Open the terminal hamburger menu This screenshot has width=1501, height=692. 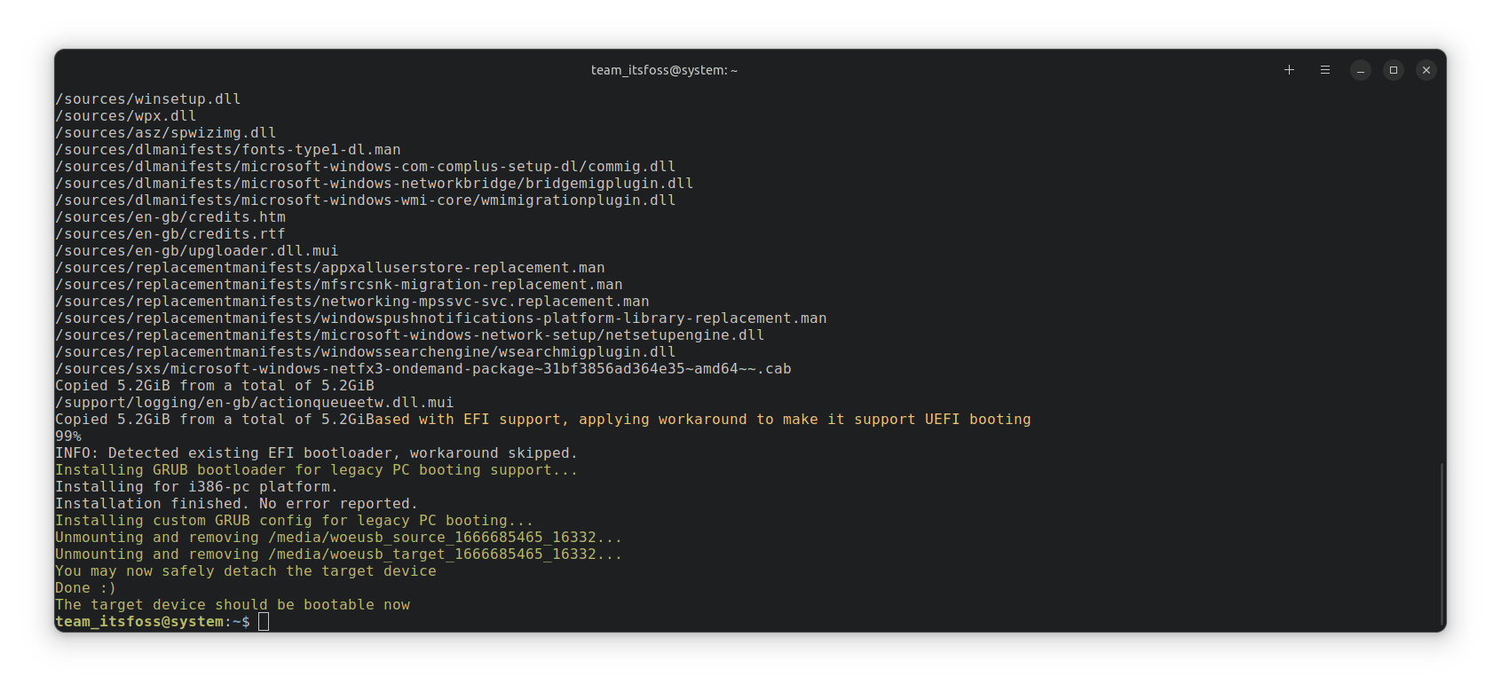coord(1324,70)
